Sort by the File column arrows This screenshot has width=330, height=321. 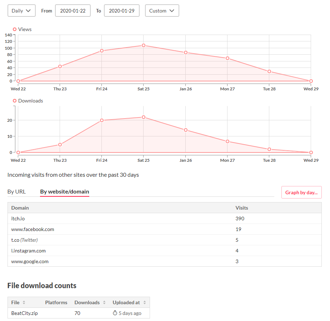(24, 302)
